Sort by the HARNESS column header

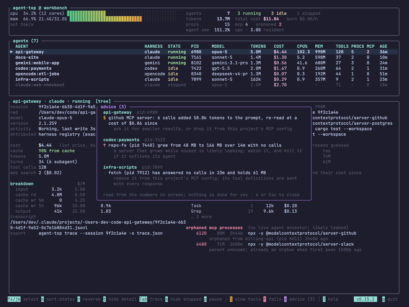[x=153, y=46]
